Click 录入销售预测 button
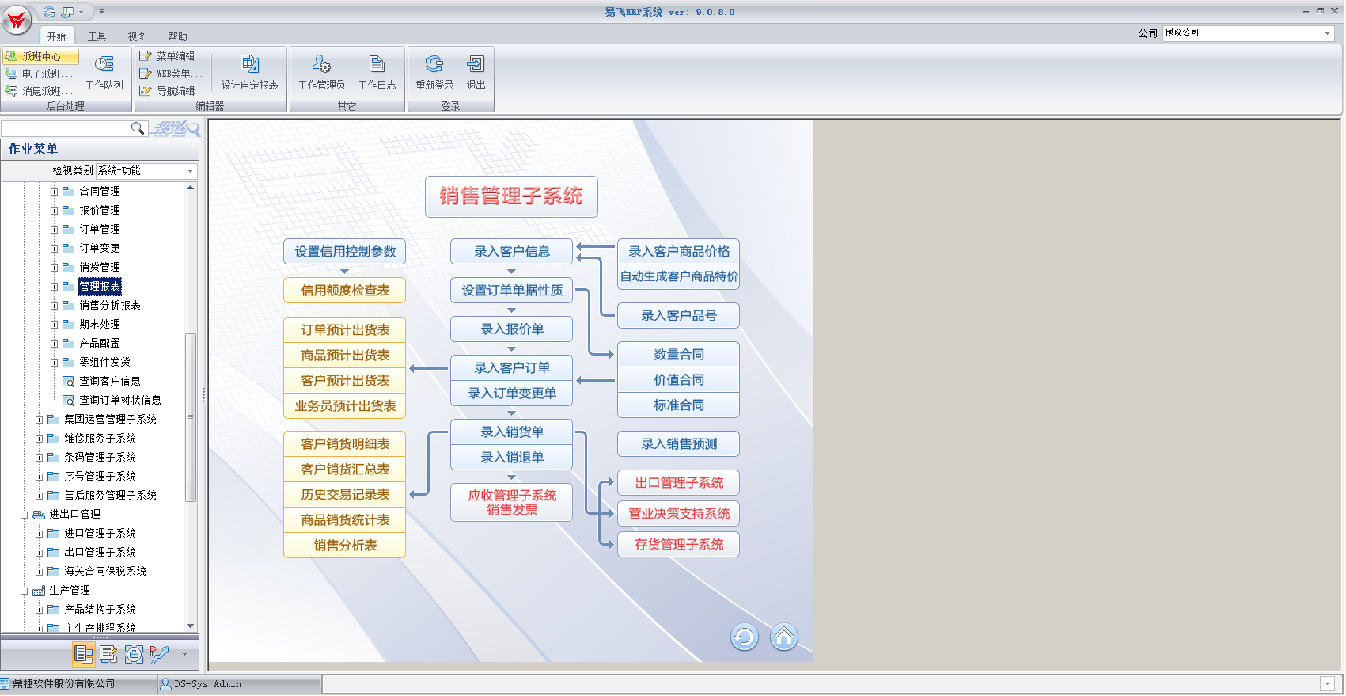The width and height of the screenshot is (1346, 696). [x=679, y=443]
